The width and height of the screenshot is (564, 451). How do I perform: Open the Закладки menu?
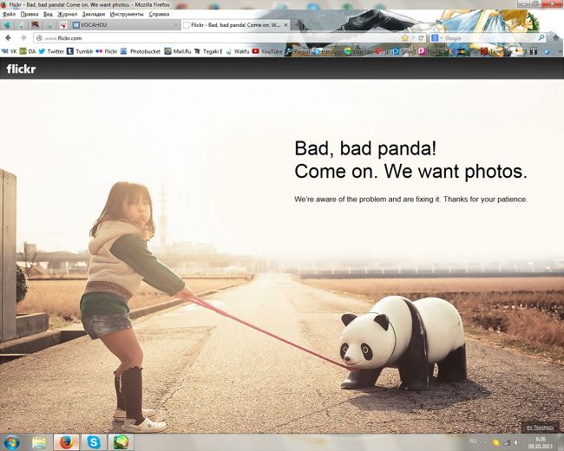[x=94, y=14]
